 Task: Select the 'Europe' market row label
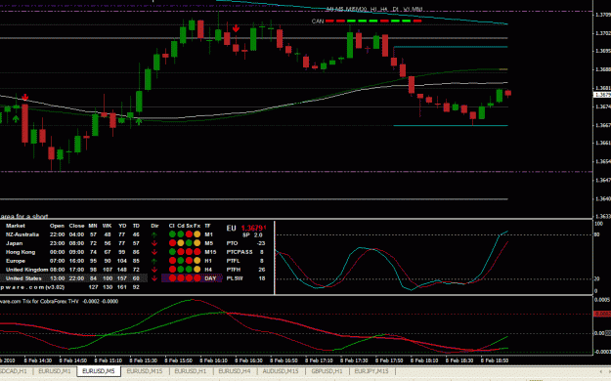click(16, 261)
